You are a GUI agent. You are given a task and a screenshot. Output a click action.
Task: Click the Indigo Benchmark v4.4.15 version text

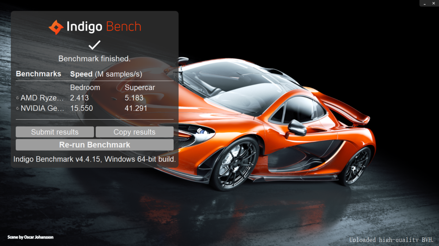pyautogui.click(x=95, y=159)
